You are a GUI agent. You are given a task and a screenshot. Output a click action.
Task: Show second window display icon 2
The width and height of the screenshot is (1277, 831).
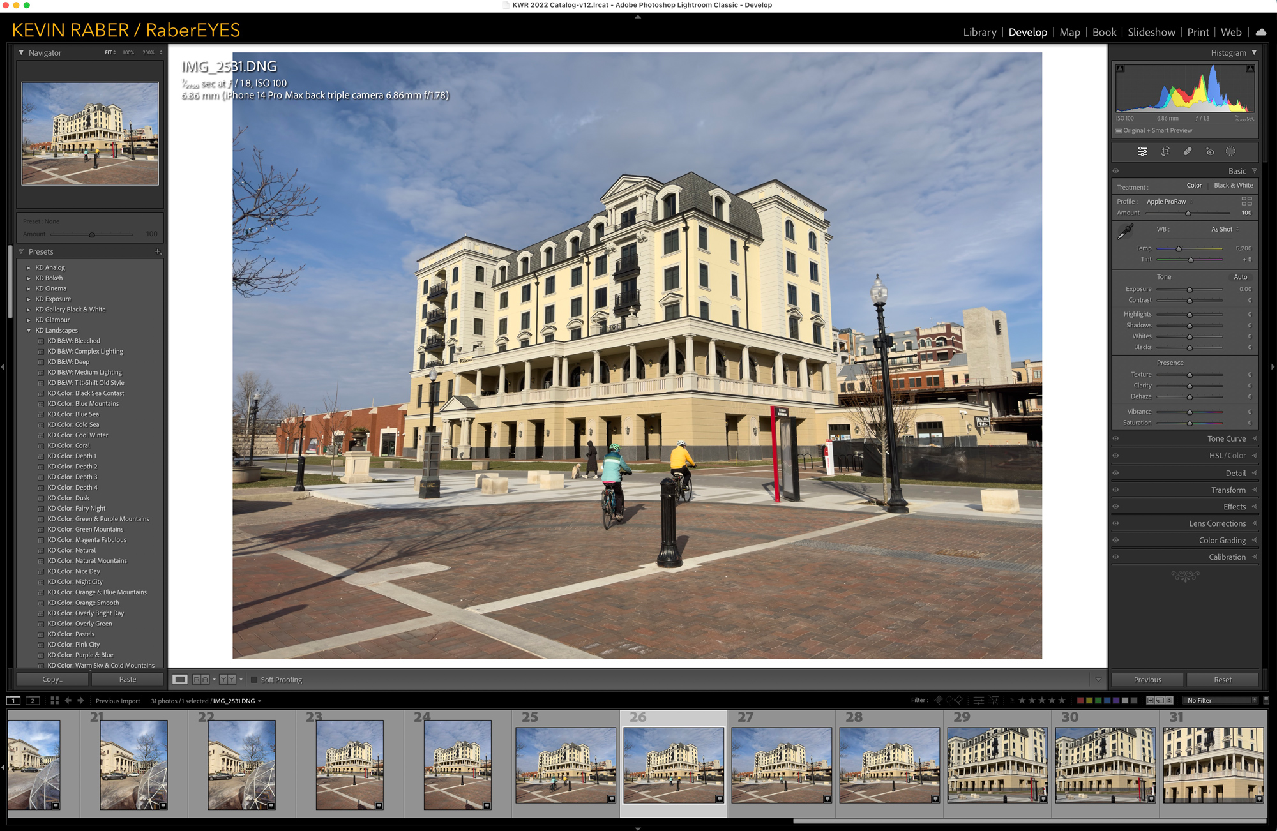coord(33,701)
